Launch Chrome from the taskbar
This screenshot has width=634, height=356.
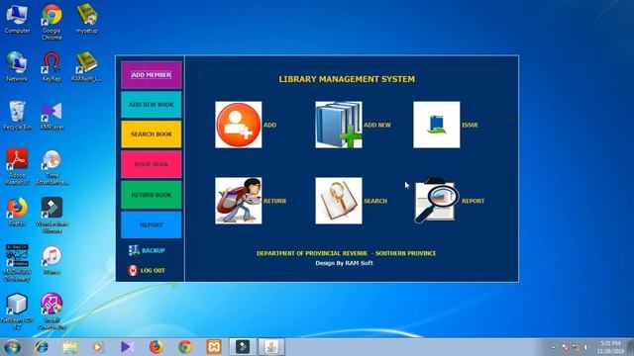(x=185, y=347)
